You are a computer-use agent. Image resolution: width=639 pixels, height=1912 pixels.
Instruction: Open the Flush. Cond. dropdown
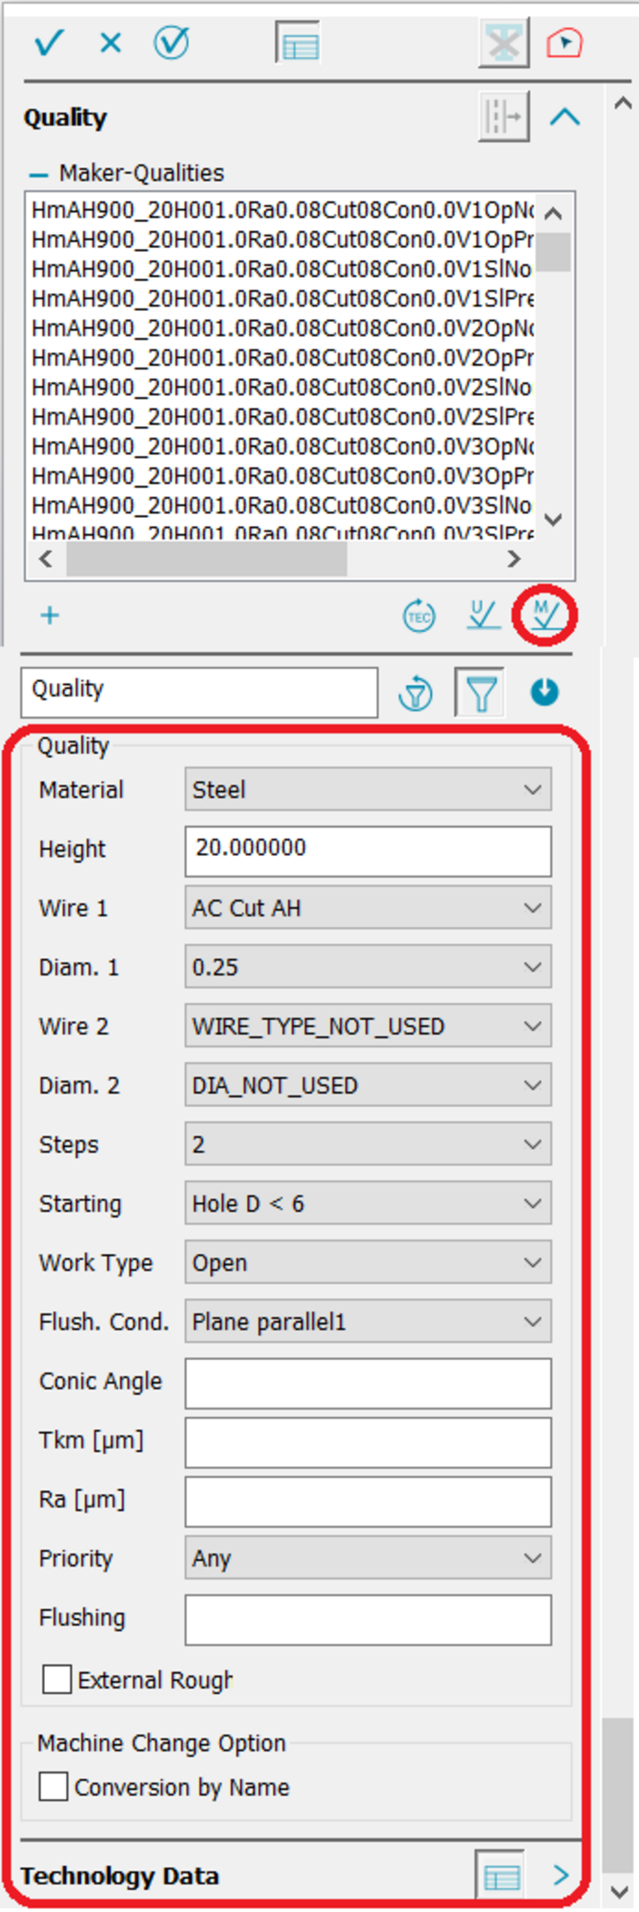pyautogui.click(x=368, y=1321)
